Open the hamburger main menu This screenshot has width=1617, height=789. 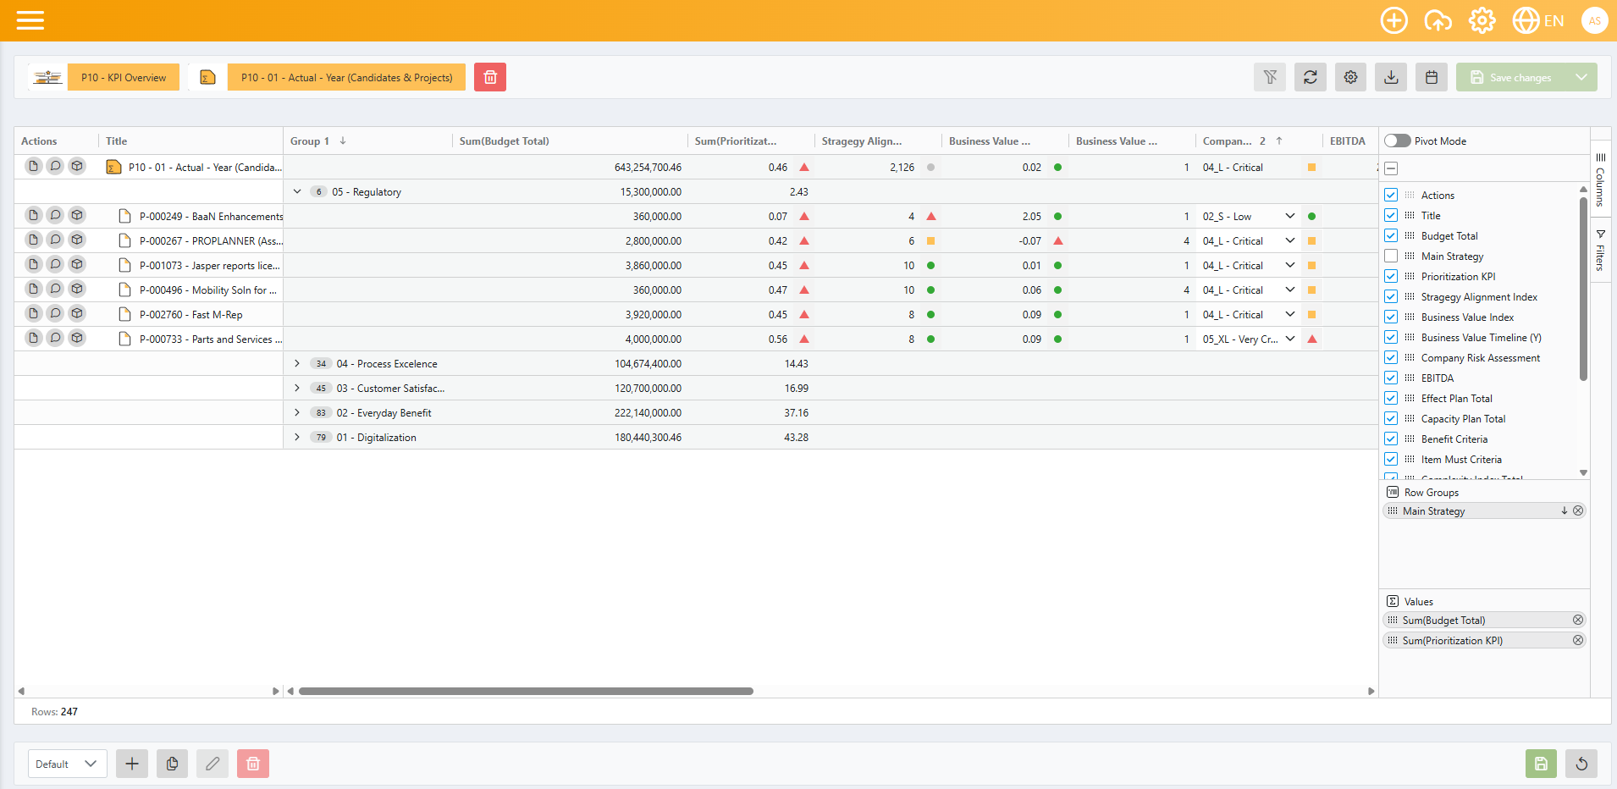tap(30, 20)
